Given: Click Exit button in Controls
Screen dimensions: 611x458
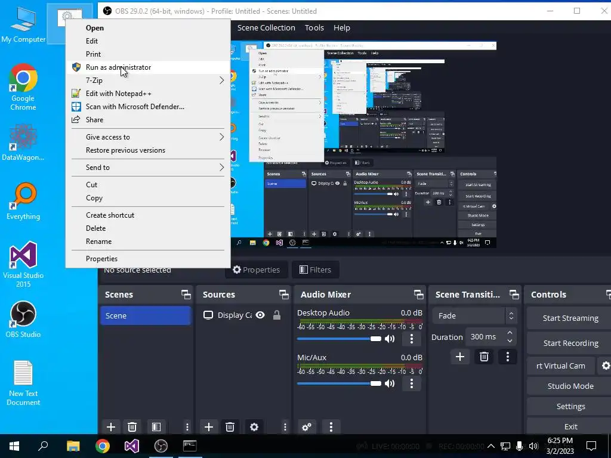Looking at the screenshot, I should click(570, 426).
